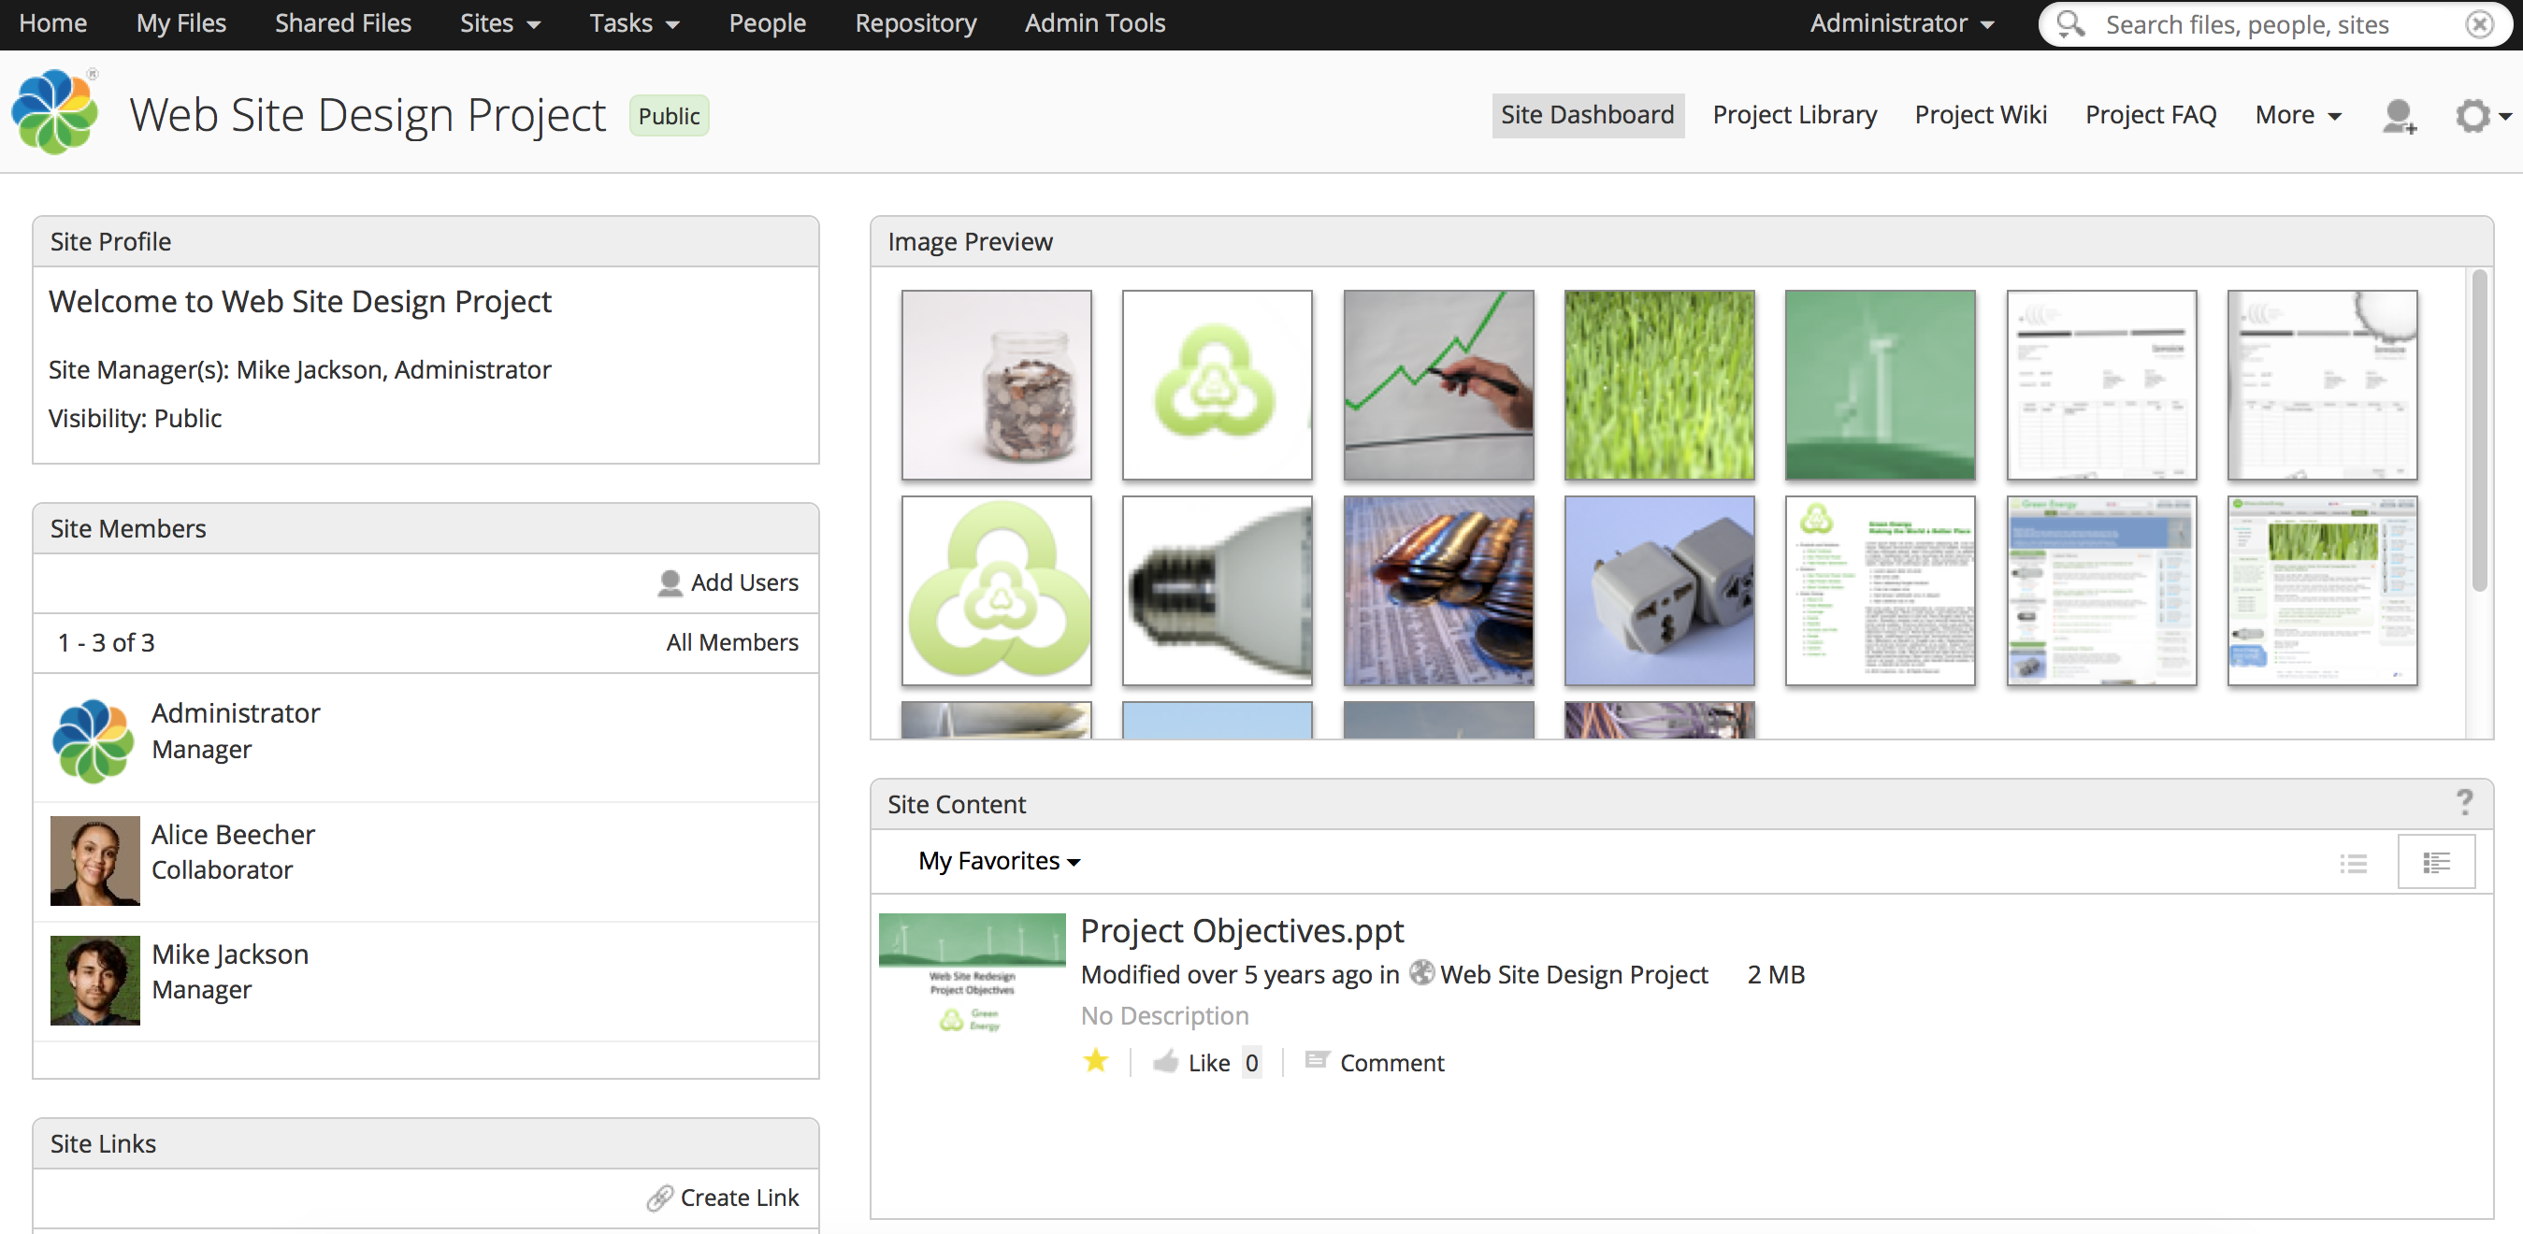
Task: Switch Site Content to simple list view
Action: point(2353,862)
